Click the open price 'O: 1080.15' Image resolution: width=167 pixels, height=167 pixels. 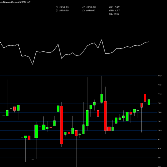pos(62,7)
